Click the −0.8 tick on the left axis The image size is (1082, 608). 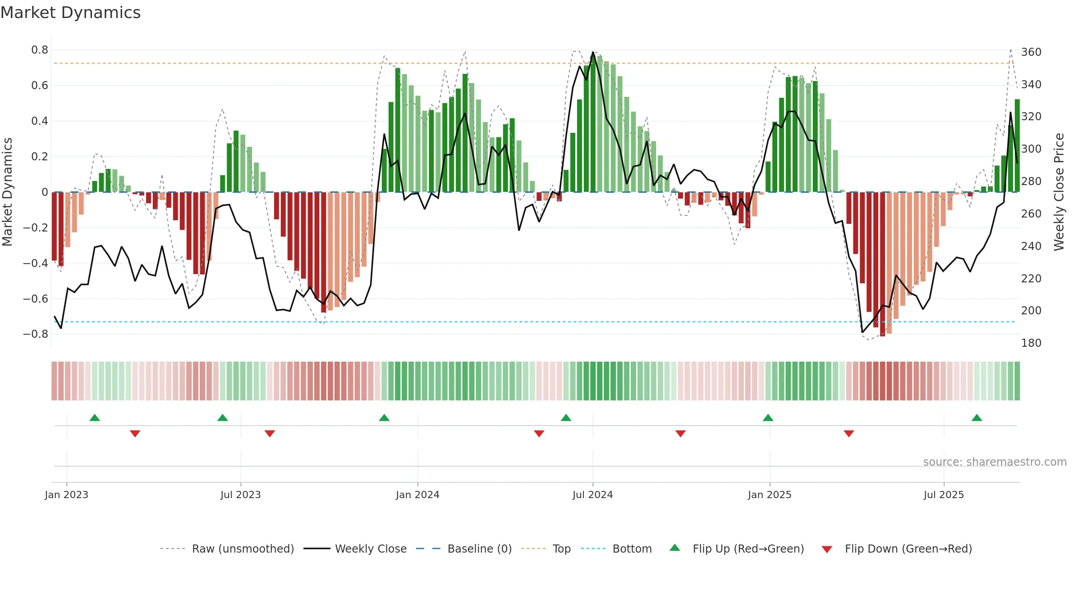tap(36, 334)
